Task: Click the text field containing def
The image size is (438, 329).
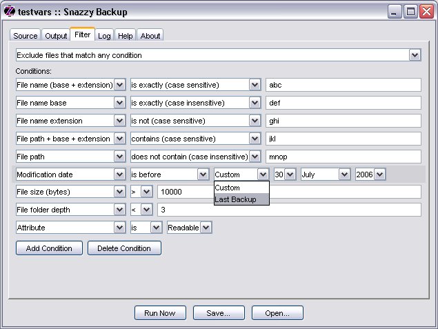Action: click(x=344, y=103)
